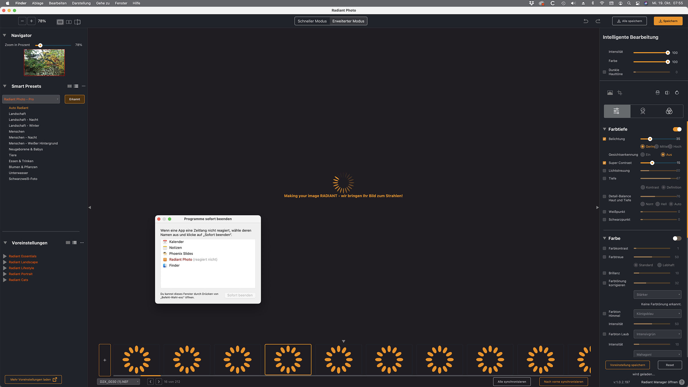Open Radiant Photo - Pro preset dropdown

click(31, 99)
